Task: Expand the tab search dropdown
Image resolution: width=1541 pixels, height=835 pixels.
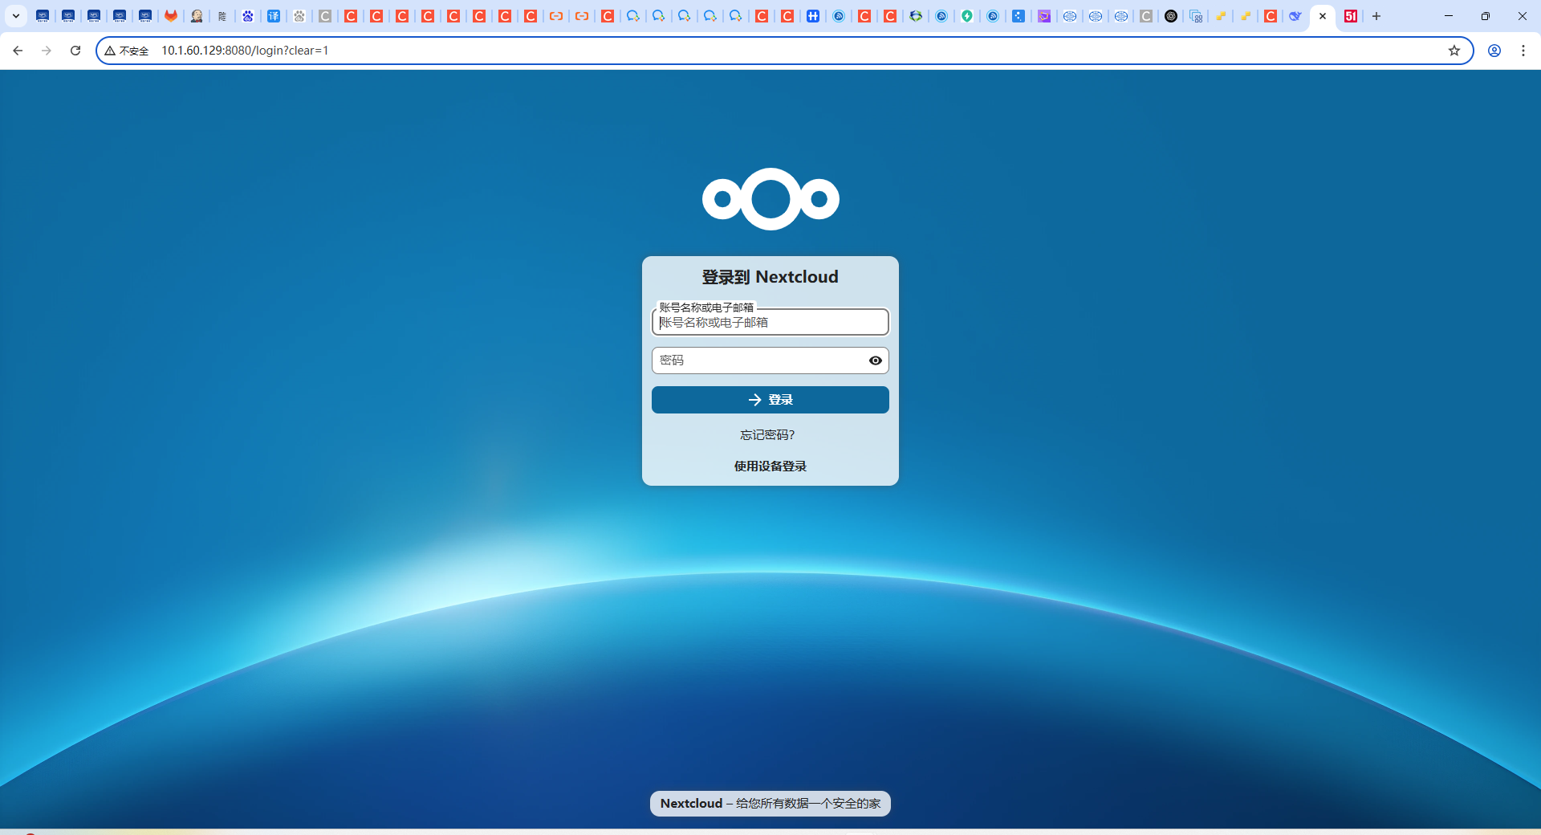Action: pyautogui.click(x=15, y=16)
